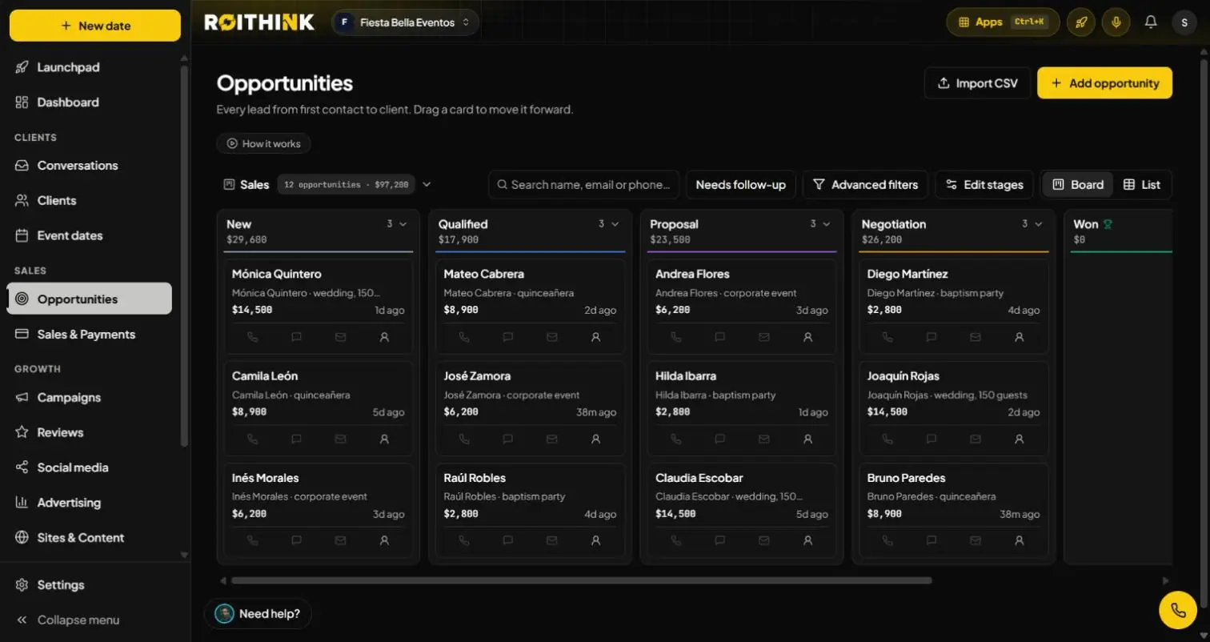Click the search name, email or phone field

(584, 185)
